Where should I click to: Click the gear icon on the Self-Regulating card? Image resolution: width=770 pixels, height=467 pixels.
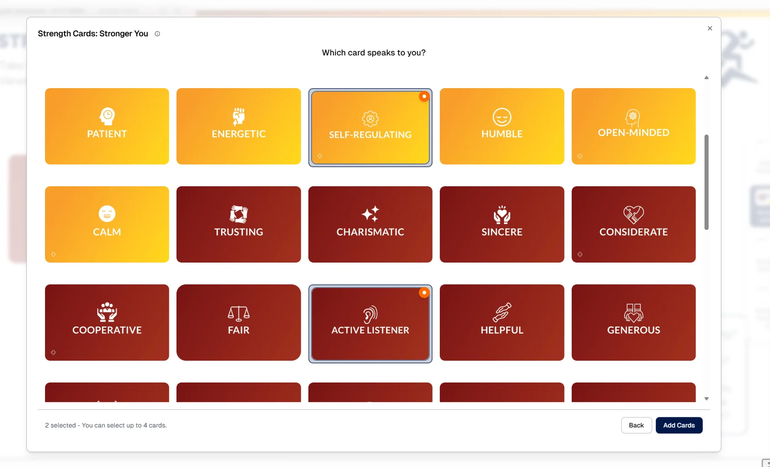[x=370, y=119]
